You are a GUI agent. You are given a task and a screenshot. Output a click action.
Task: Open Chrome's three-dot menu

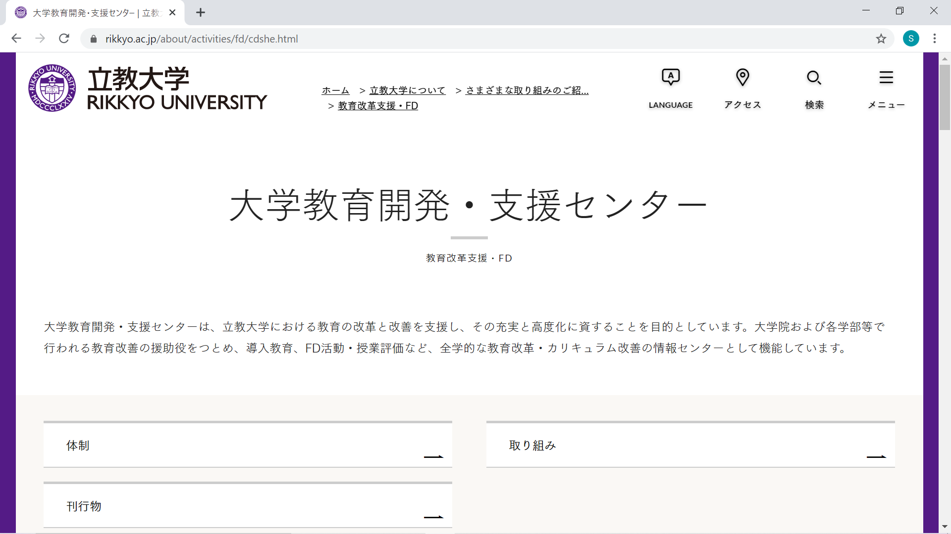point(935,39)
